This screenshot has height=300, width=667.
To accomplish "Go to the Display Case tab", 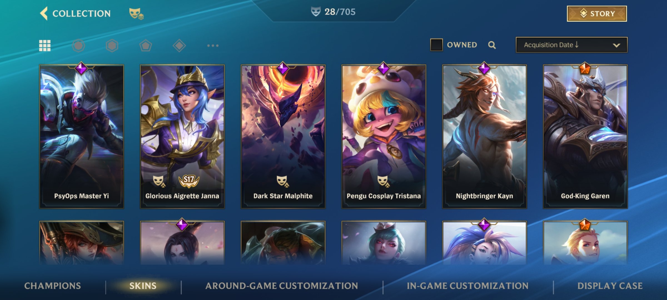I will (610, 286).
